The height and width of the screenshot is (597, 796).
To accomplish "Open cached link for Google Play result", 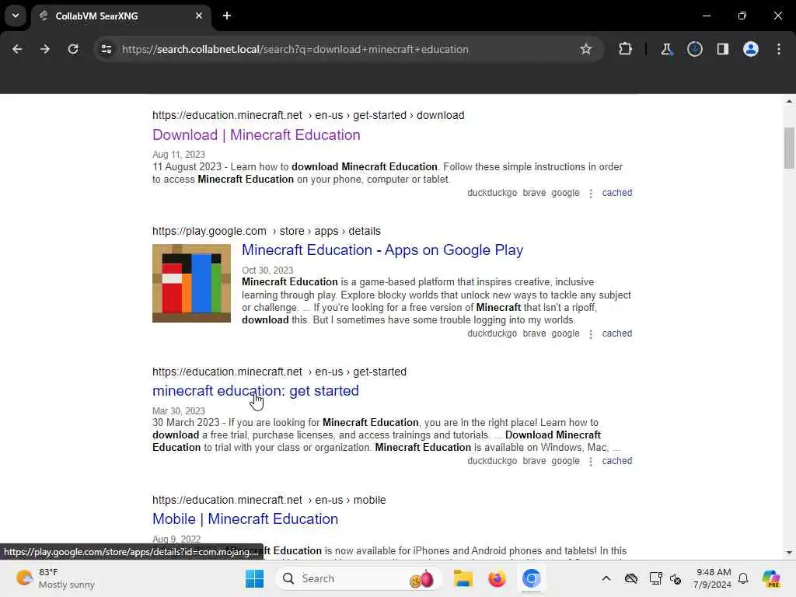I will point(616,333).
